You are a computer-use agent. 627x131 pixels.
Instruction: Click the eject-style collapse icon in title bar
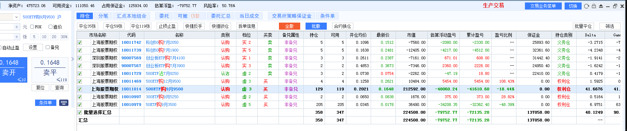[x=601, y=6]
